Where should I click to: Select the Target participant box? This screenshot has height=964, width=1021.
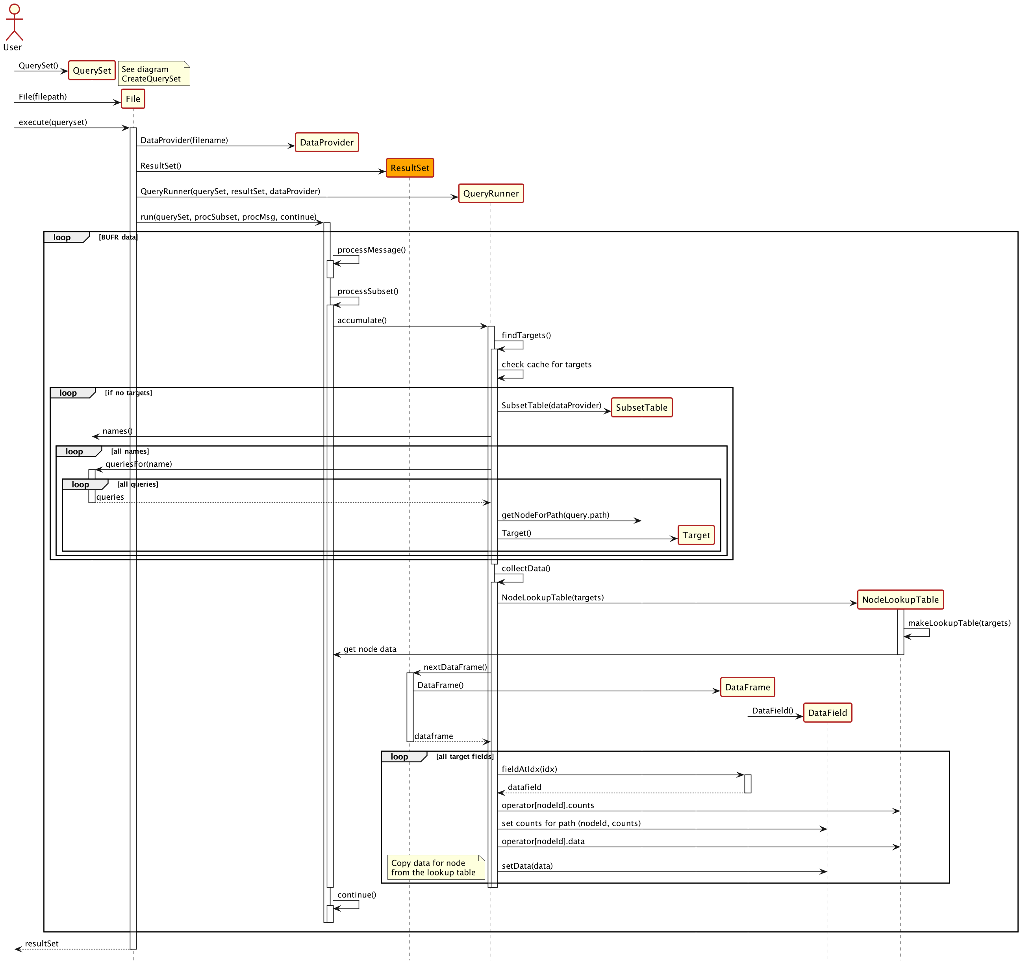(696, 535)
